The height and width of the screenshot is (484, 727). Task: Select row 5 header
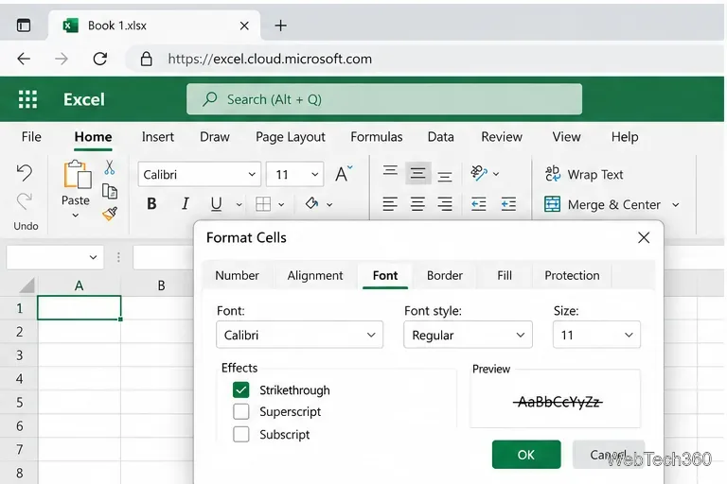[x=19, y=402]
